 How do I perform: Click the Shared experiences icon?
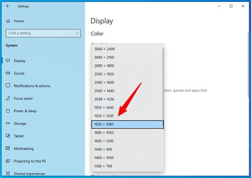click(x=8, y=173)
